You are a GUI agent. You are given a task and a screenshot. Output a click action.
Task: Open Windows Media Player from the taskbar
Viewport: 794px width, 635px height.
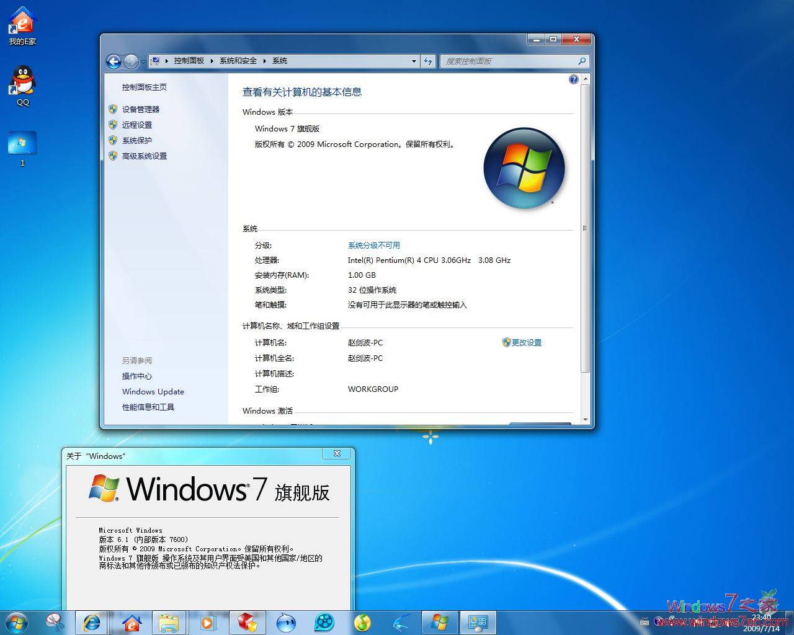pyautogui.click(x=208, y=622)
